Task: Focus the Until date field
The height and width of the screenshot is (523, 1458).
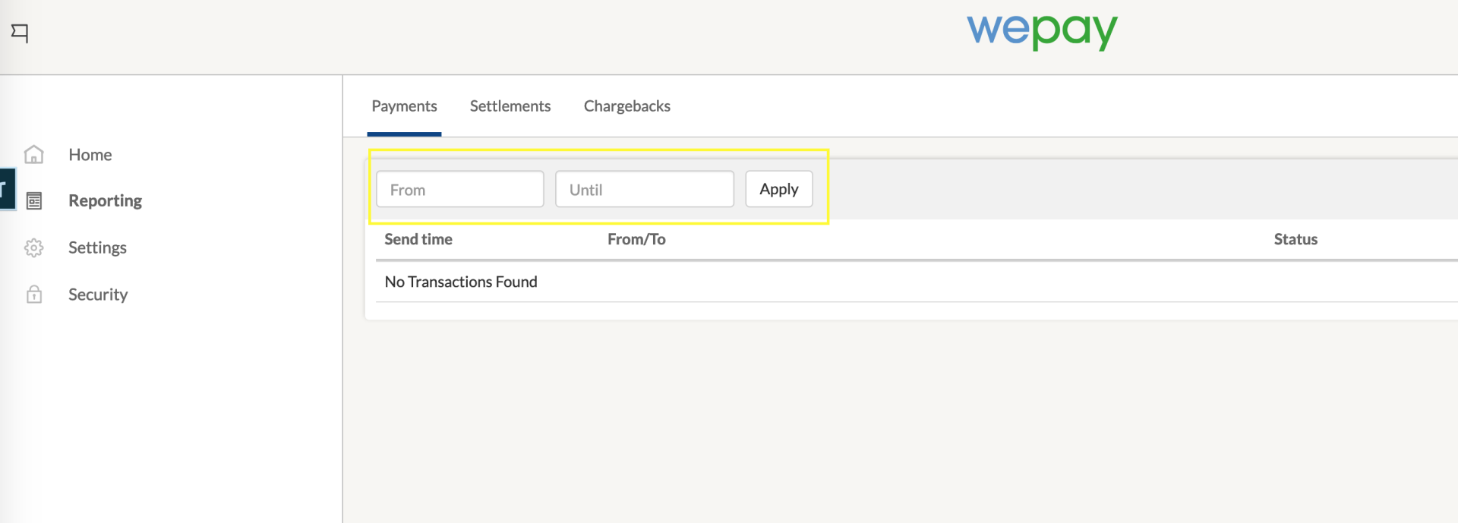Action: [x=644, y=190]
